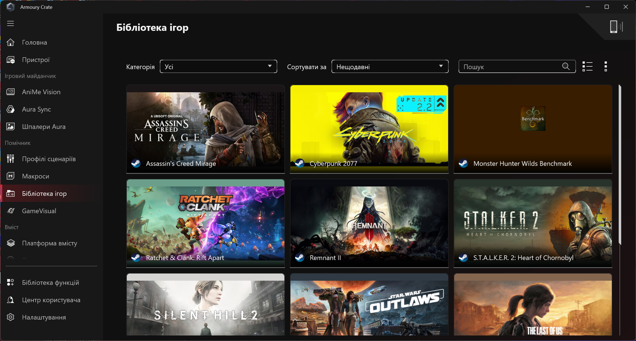Select Cyberpunk 2077 game tile
This screenshot has width=636, height=341.
[369, 129]
